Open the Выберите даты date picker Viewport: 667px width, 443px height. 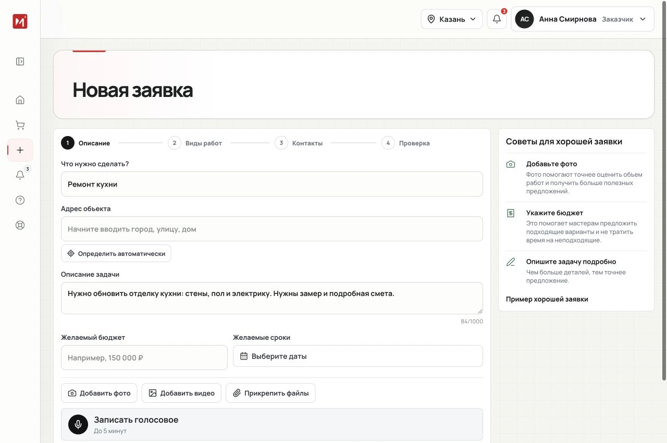click(x=358, y=356)
